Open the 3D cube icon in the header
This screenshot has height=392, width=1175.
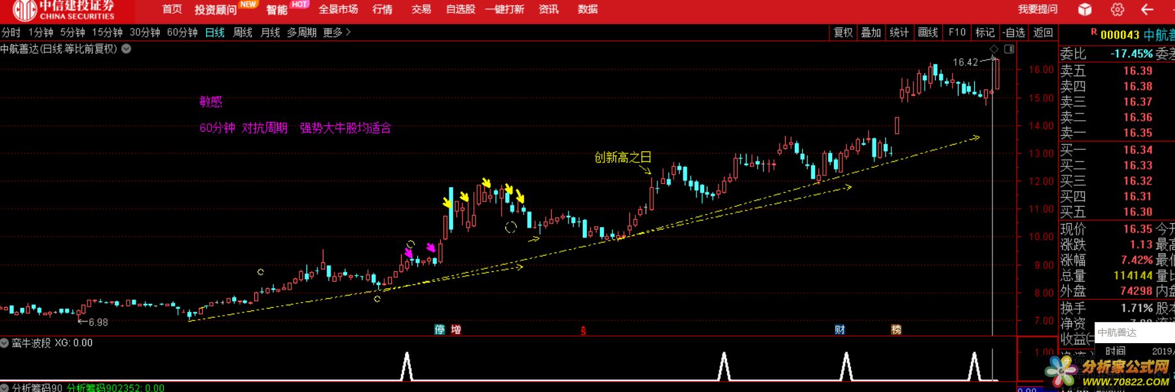[x=1085, y=9]
